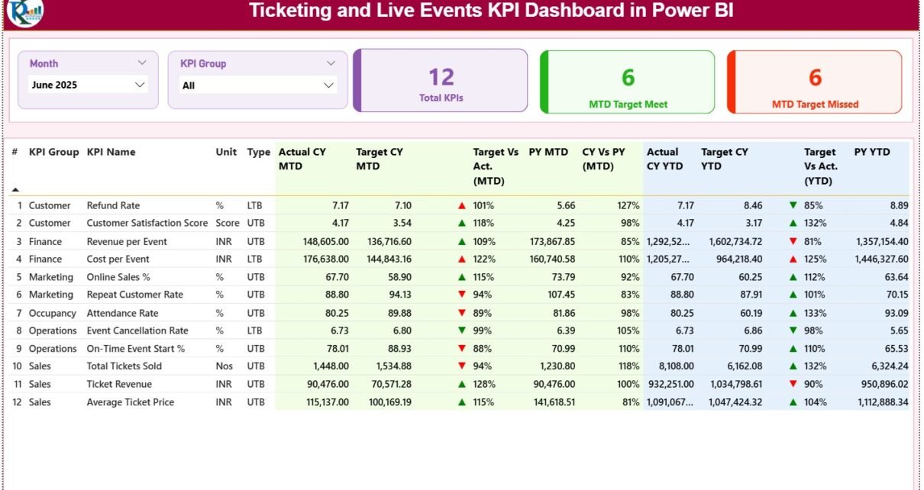Select the Total Tickets Sold row name

tap(118, 366)
